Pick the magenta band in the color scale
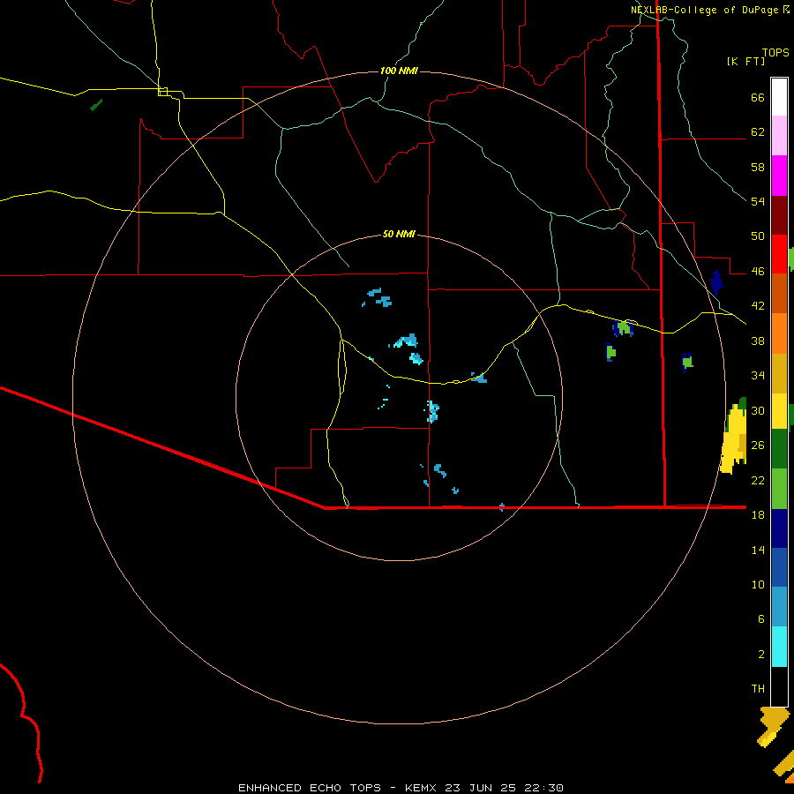794x794 pixels. pyautogui.click(x=779, y=176)
